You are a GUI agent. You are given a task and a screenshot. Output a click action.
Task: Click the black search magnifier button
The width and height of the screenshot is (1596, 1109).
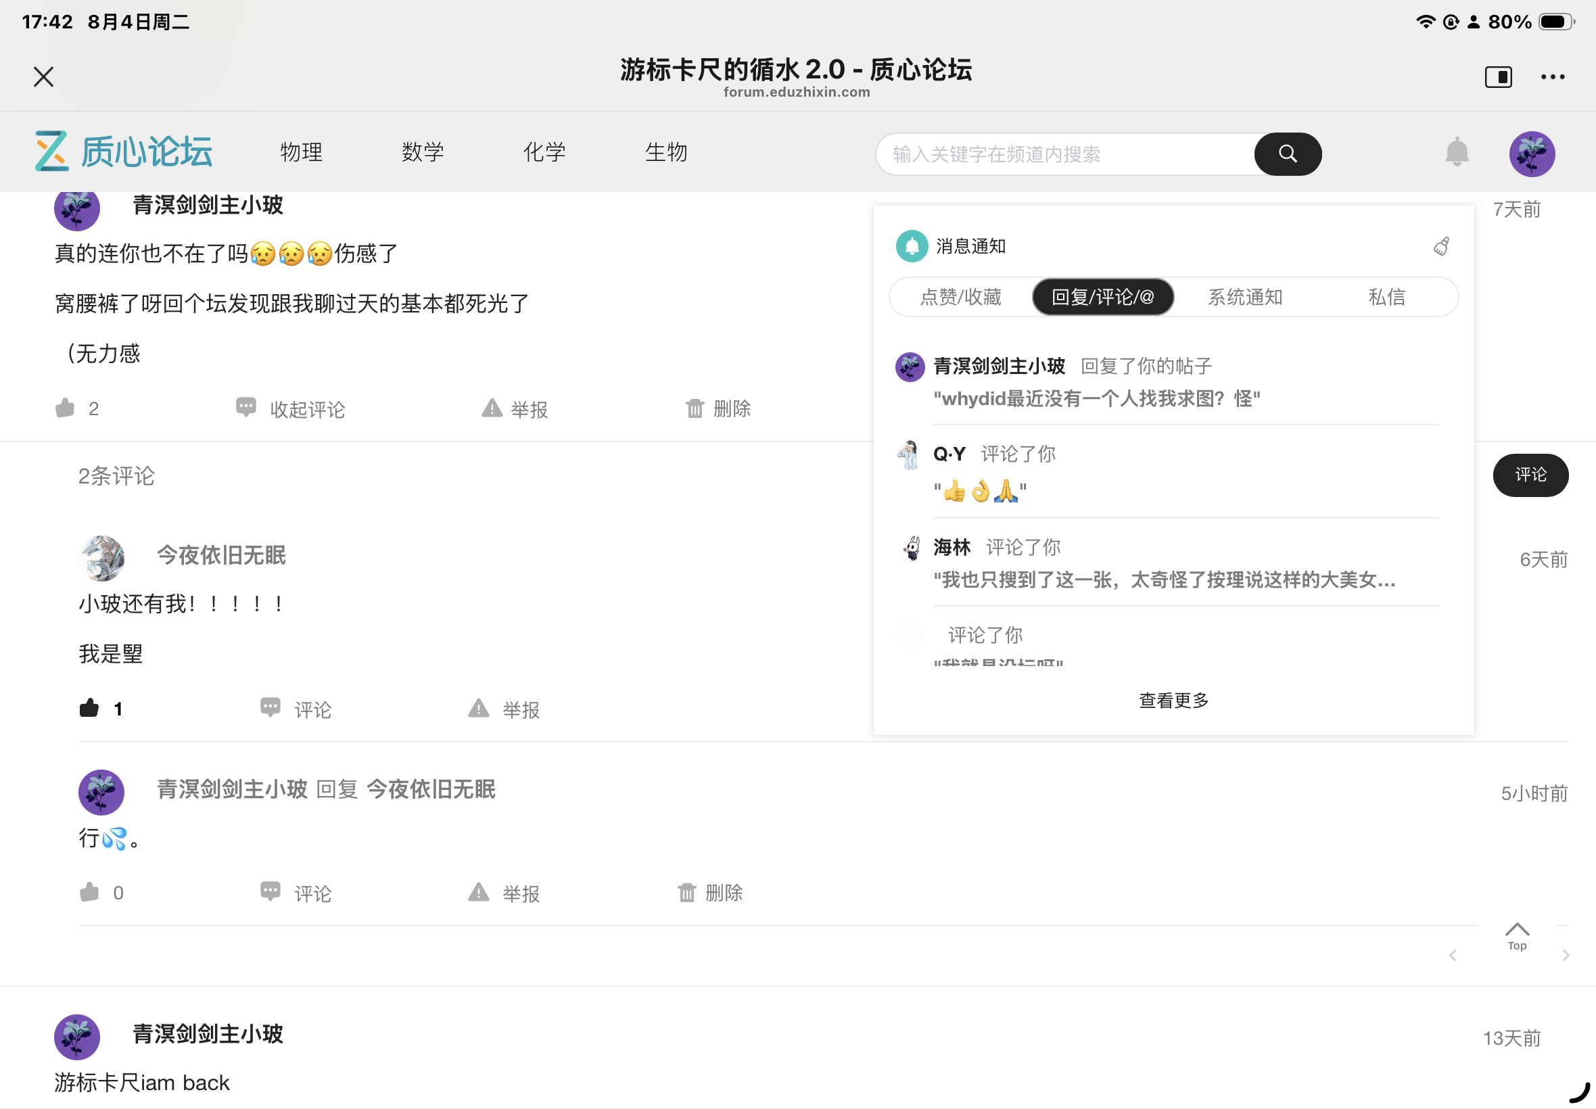click(1288, 154)
